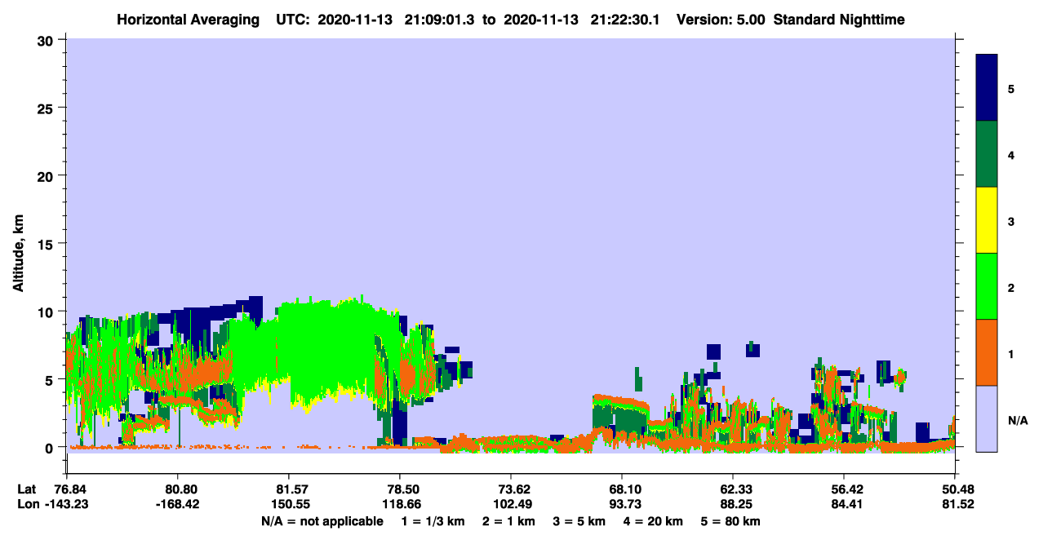Click the orange level 1 color swatch
The width and height of the screenshot is (1061, 544).
coord(987,352)
